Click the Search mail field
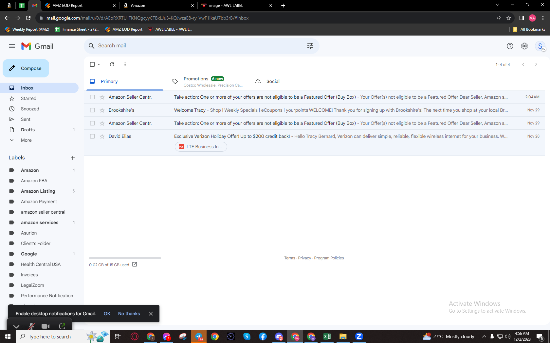The height and width of the screenshot is (343, 550). tap(201, 46)
